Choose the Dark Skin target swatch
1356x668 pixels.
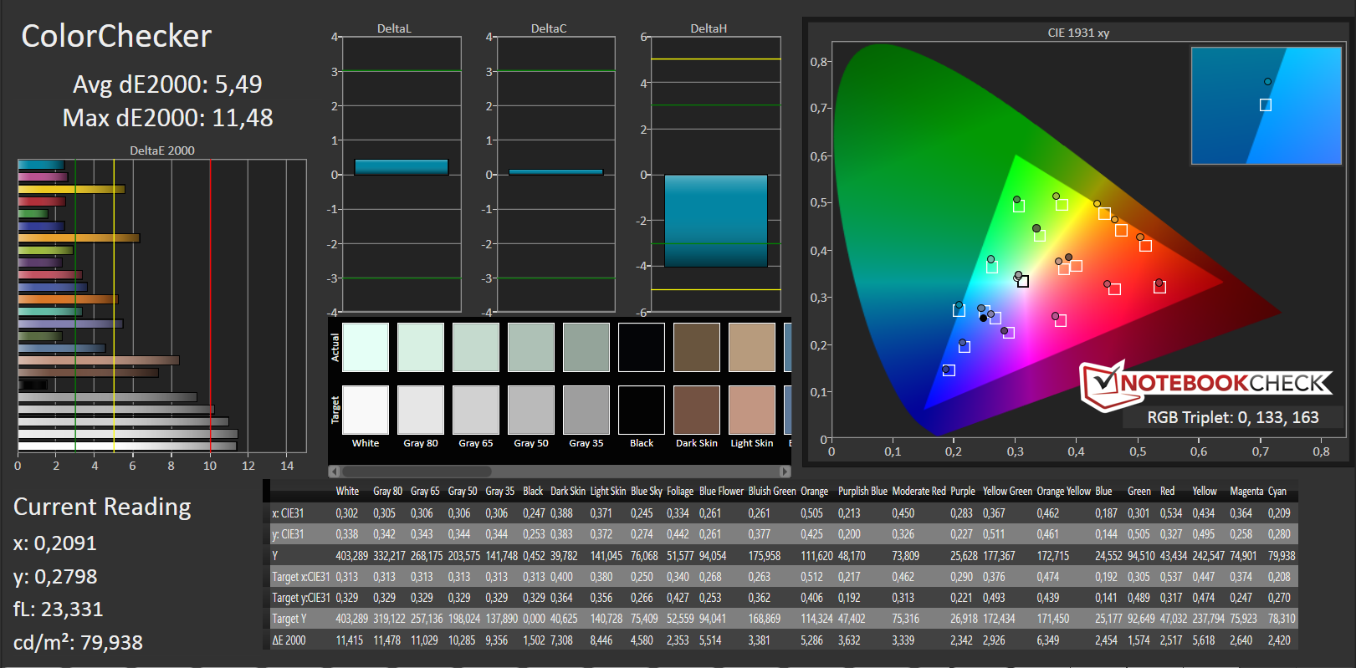[x=697, y=410]
